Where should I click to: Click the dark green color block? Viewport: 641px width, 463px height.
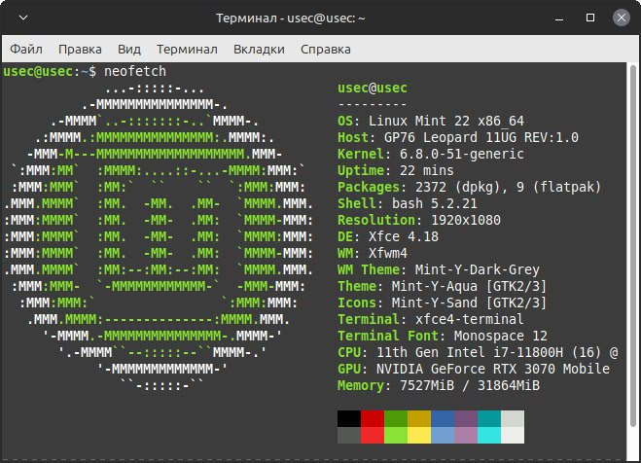point(396,419)
